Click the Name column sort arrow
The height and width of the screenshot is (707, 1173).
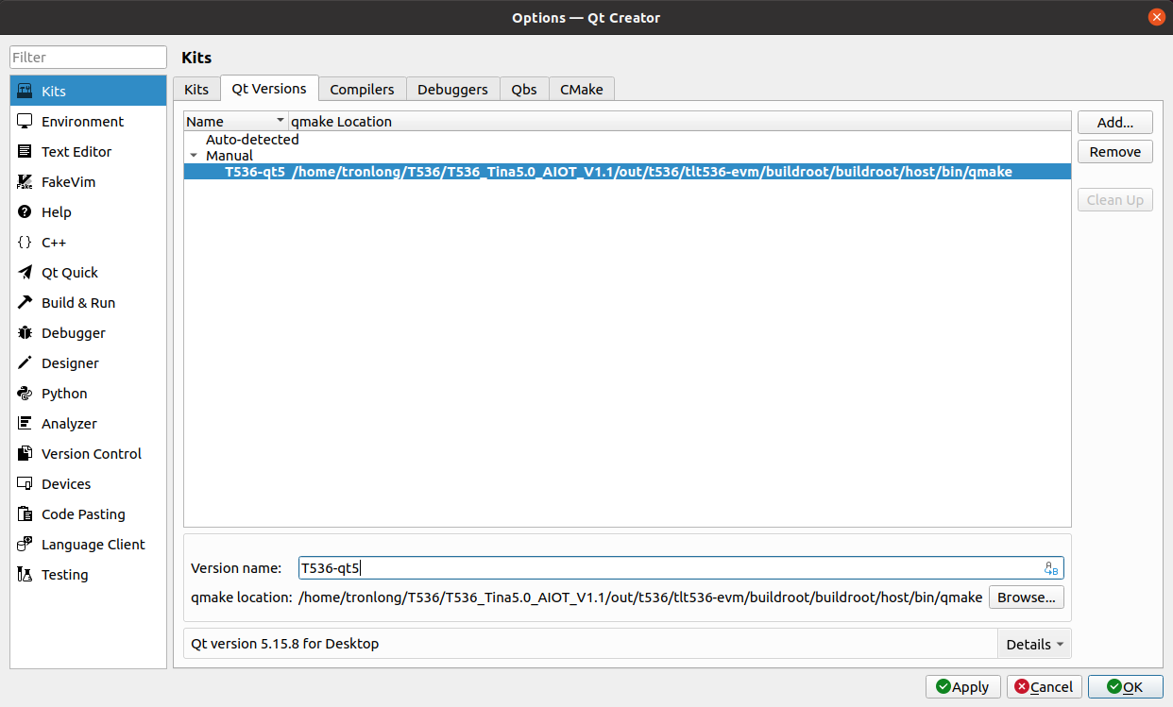280,121
